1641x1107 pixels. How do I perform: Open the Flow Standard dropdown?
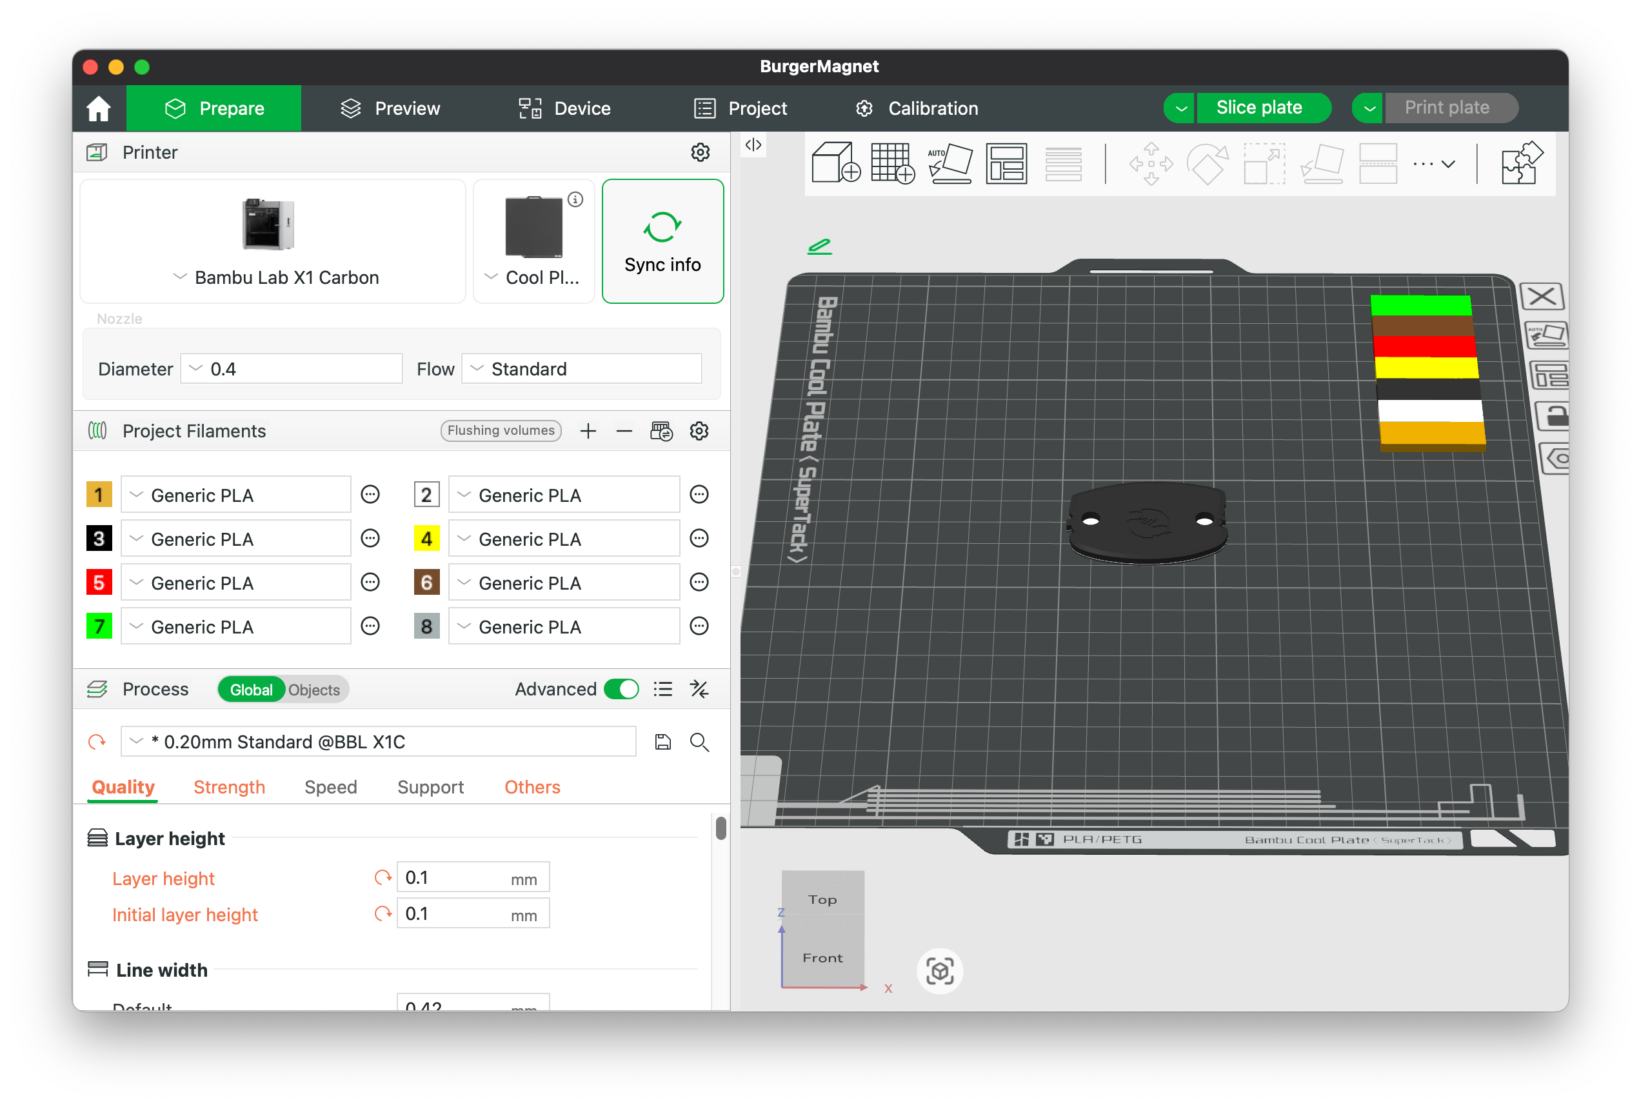click(582, 368)
